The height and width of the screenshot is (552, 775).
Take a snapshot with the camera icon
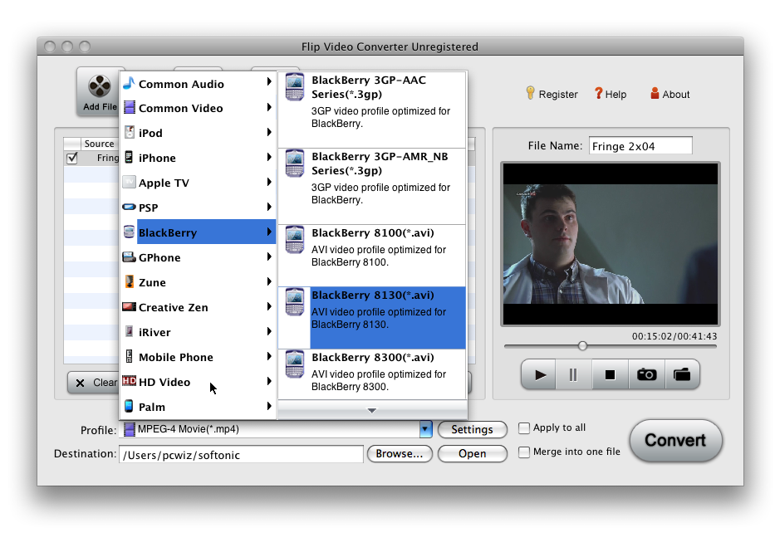pyautogui.click(x=646, y=374)
